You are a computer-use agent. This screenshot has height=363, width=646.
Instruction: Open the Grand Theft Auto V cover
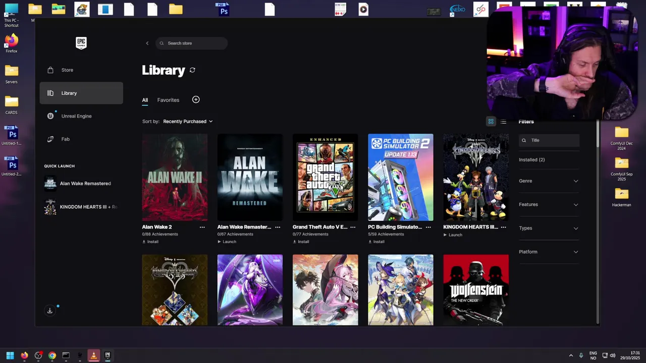pyautogui.click(x=325, y=177)
